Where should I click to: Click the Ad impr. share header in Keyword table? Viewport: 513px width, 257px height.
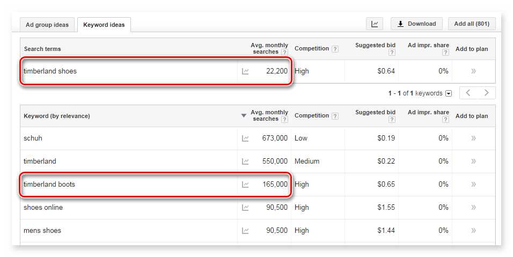point(428,112)
